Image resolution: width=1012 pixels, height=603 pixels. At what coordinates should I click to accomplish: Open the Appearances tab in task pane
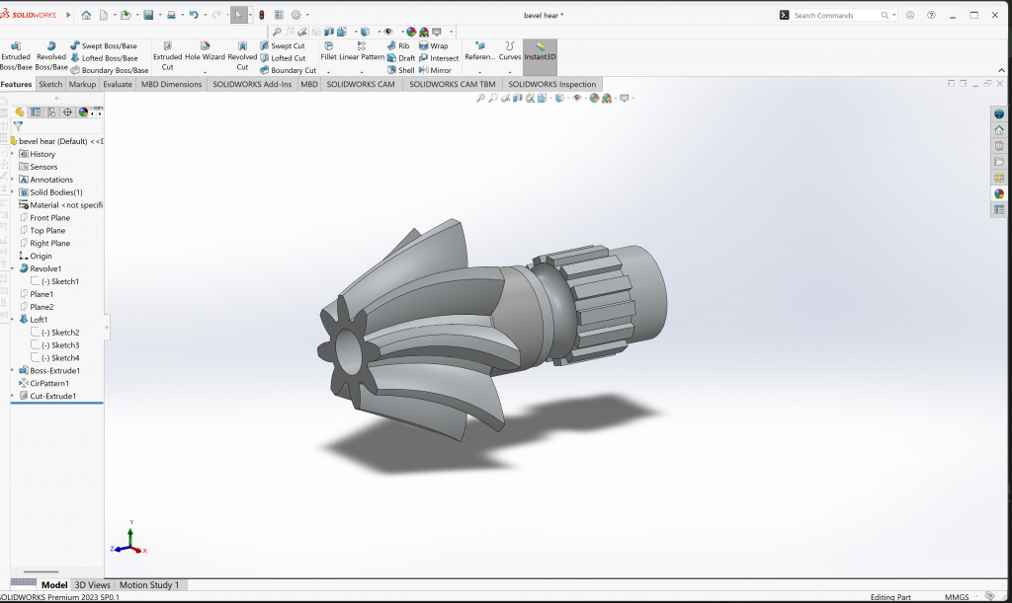pyautogui.click(x=998, y=193)
